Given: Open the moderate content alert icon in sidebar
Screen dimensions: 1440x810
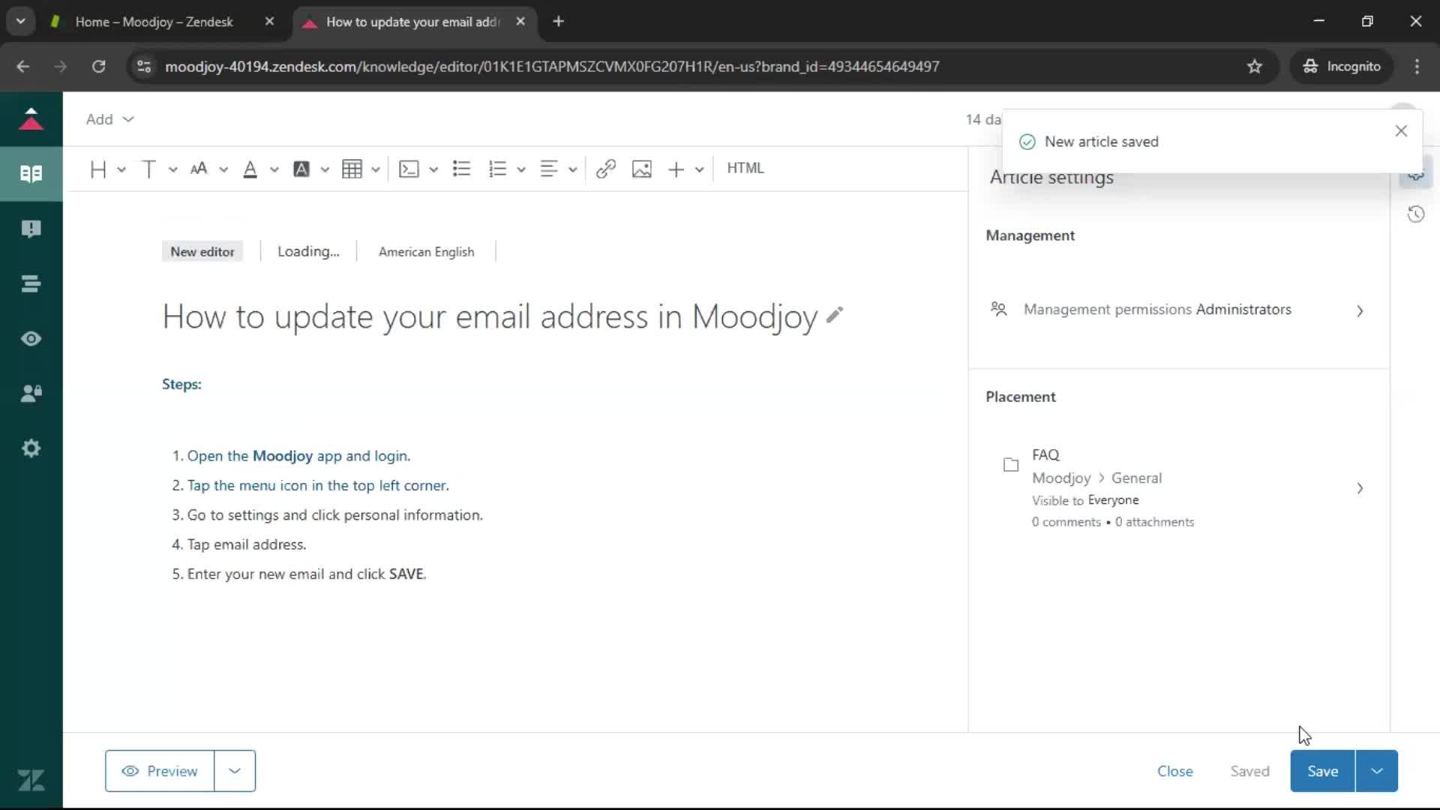Looking at the screenshot, I should pyautogui.click(x=31, y=229).
